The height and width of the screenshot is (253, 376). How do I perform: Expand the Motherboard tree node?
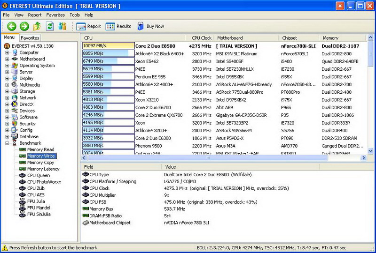[7, 59]
